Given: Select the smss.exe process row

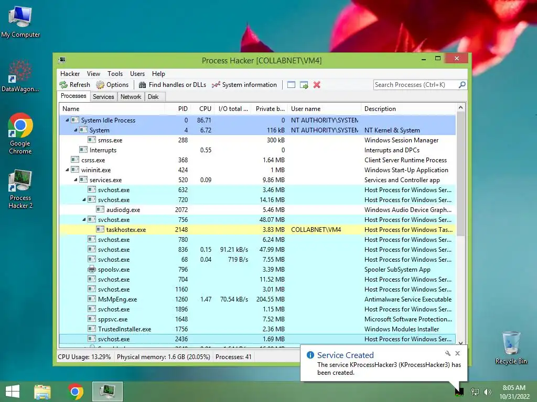Looking at the screenshot, I should pos(257,140).
